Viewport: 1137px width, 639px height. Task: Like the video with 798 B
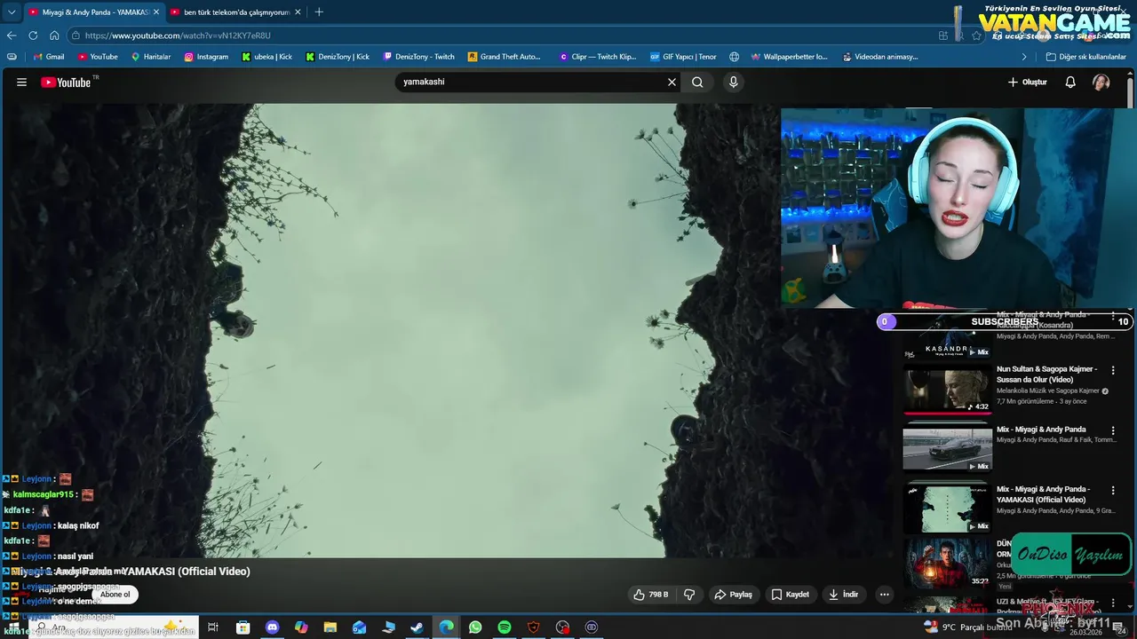tap(650, 595)
